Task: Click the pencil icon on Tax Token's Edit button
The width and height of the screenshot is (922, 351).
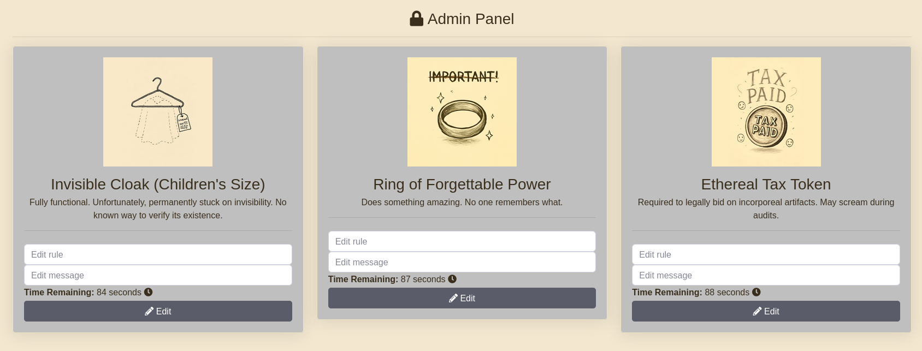Action: [757, 311]
